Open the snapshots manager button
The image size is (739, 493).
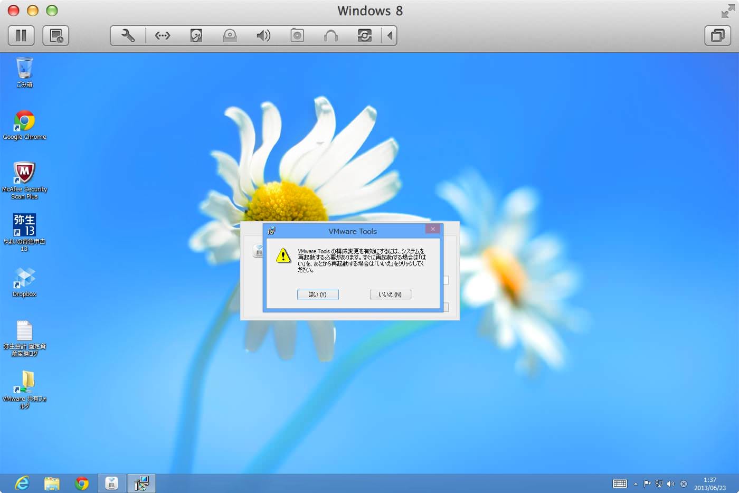56,36
